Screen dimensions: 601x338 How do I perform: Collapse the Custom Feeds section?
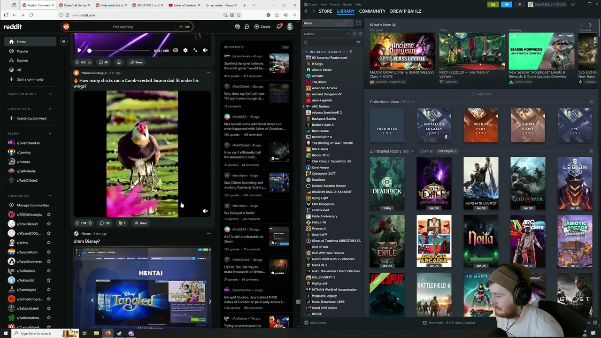[50, 109]
